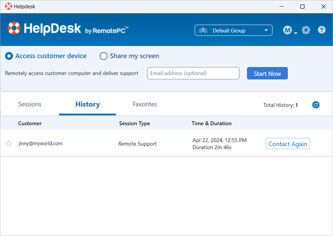Close the Helpdesk window
Screen dimensions: 333x236
tap(323, 7)
